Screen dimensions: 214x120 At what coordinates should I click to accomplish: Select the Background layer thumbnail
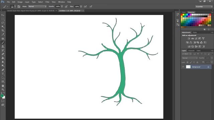pyautogui.click(x=188, y=67)
